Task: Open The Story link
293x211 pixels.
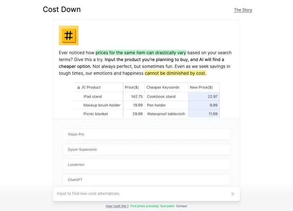Action: [243, 10]
